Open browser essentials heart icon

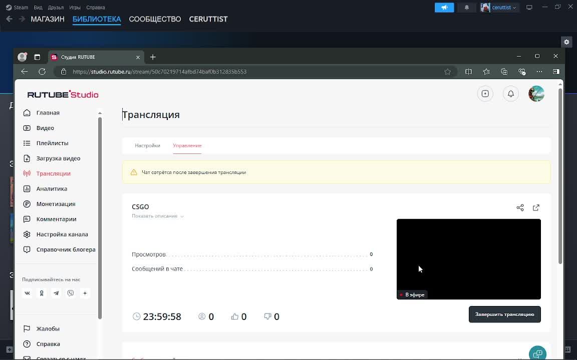pos(522,71)
